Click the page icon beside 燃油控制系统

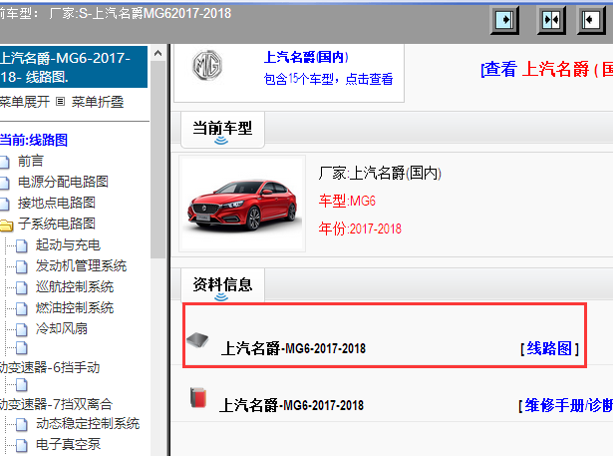[x=22, y=308]
